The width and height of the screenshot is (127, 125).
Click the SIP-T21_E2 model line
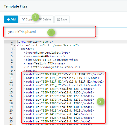[x=62, y=85]
